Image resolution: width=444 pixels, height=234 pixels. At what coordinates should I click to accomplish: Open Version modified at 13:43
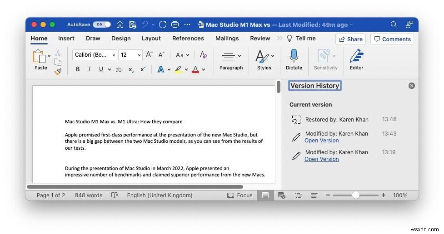point(321,141)
